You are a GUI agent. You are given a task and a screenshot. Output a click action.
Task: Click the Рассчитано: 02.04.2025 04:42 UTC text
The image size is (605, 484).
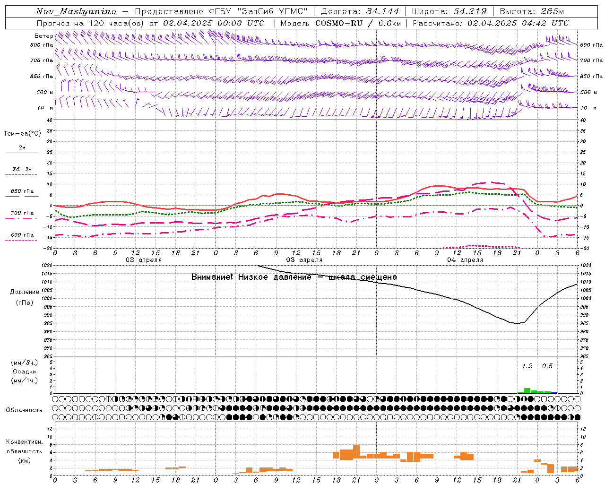[491, 23]
